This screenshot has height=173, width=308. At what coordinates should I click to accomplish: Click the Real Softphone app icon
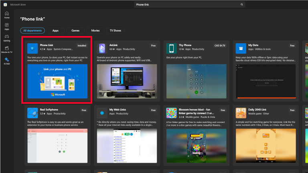32,112
